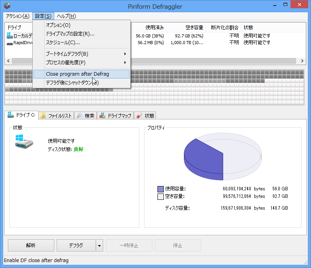Viewport: 311px width, 268px height.
Task: Switch to the ドライブマップ tab
Action: click(x=115, y=115)
